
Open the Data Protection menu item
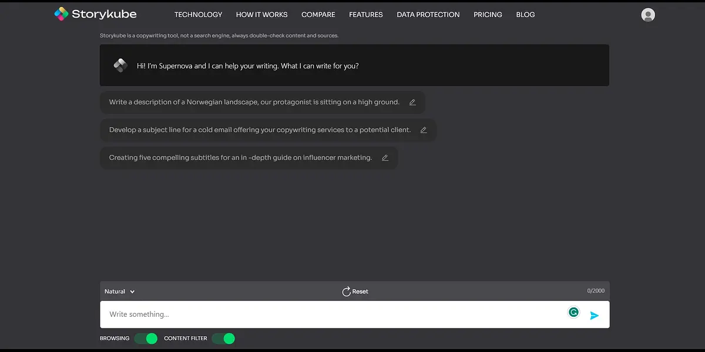click(428, 15)
